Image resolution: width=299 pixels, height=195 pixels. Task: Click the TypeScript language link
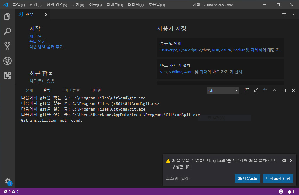(187, 50)
